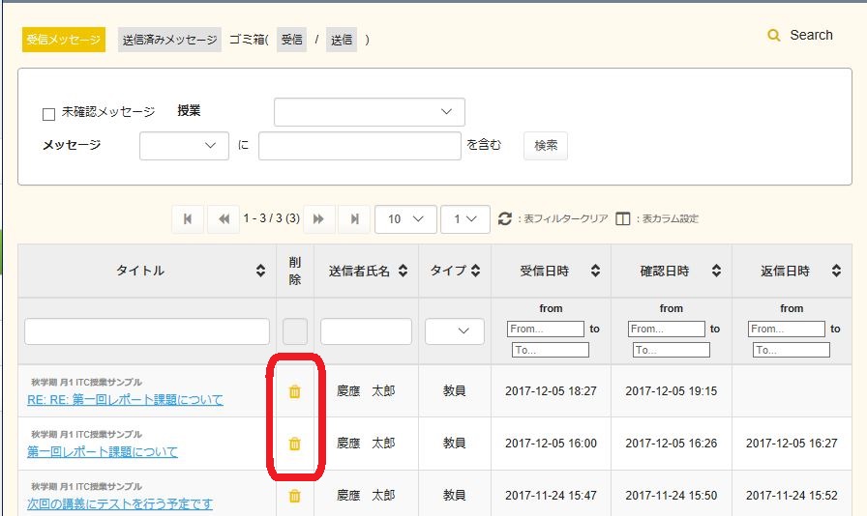867x516 pixels.
Task: Click the タイトル column filter input field
Action: point(147,331)
